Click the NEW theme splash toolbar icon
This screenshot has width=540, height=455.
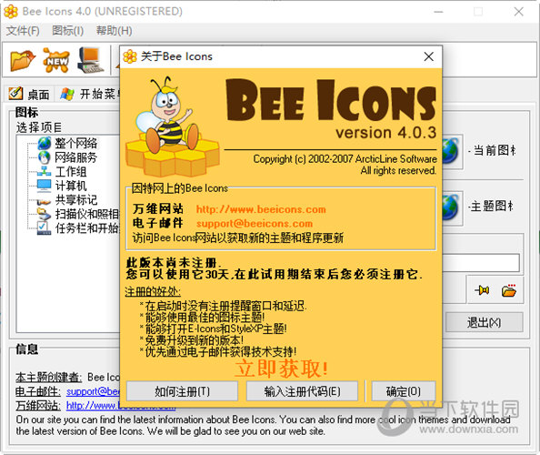pyautogui.click(x=56, y=60)
